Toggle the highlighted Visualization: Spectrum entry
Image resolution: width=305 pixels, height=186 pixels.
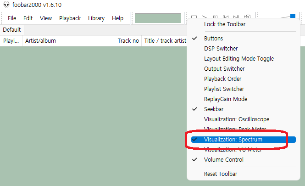244,140
